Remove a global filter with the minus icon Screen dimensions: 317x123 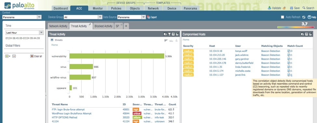[14, 56]
